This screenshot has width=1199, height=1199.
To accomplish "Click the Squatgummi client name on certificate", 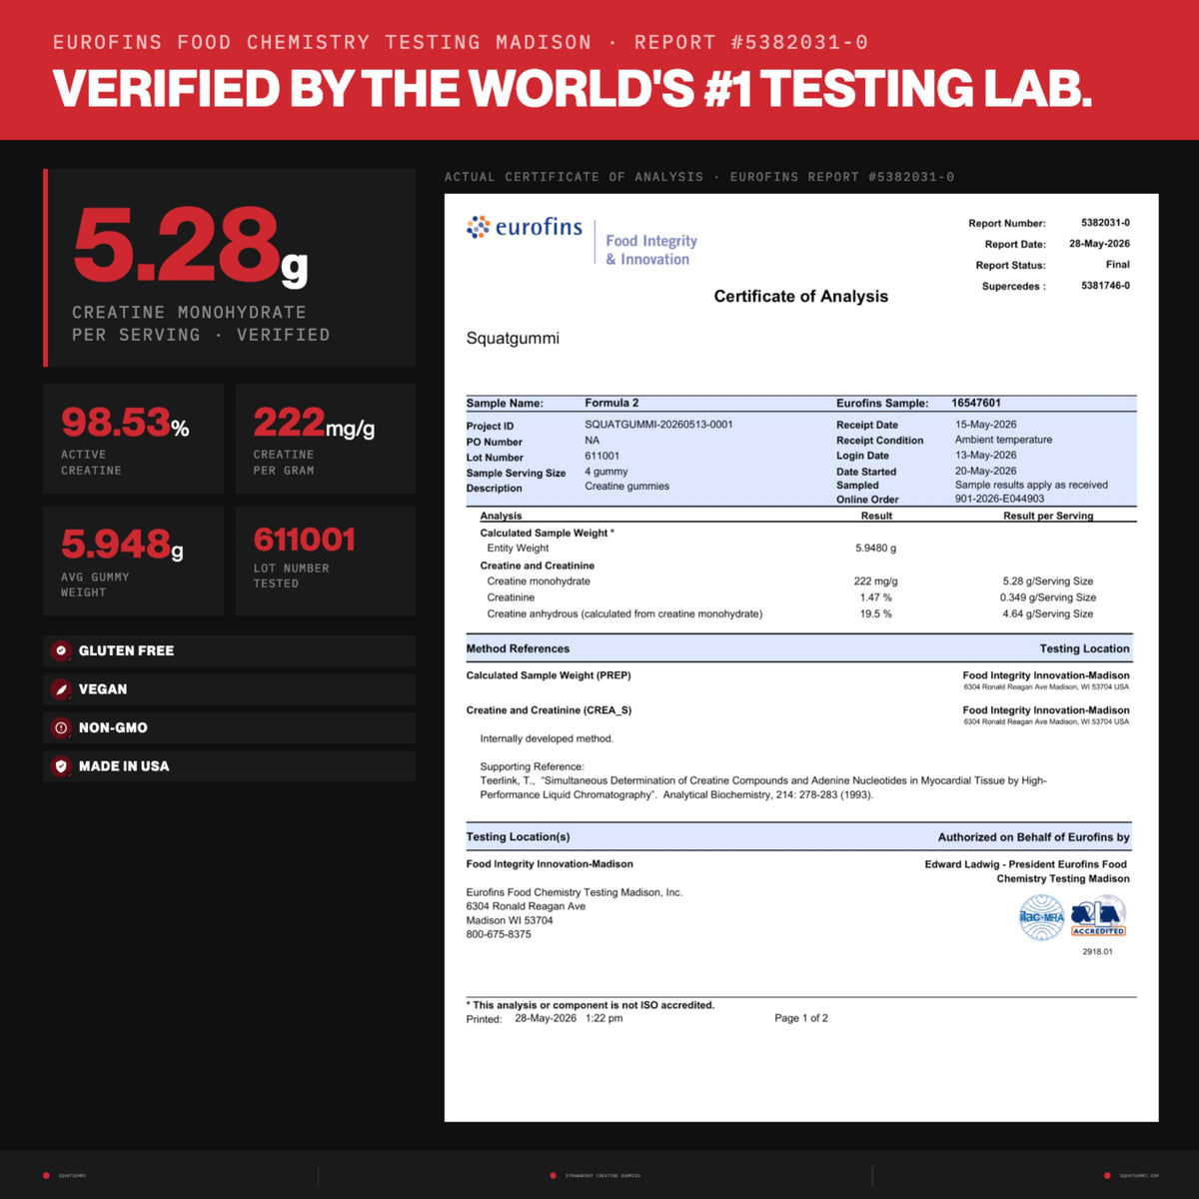I will click(513, 339).
